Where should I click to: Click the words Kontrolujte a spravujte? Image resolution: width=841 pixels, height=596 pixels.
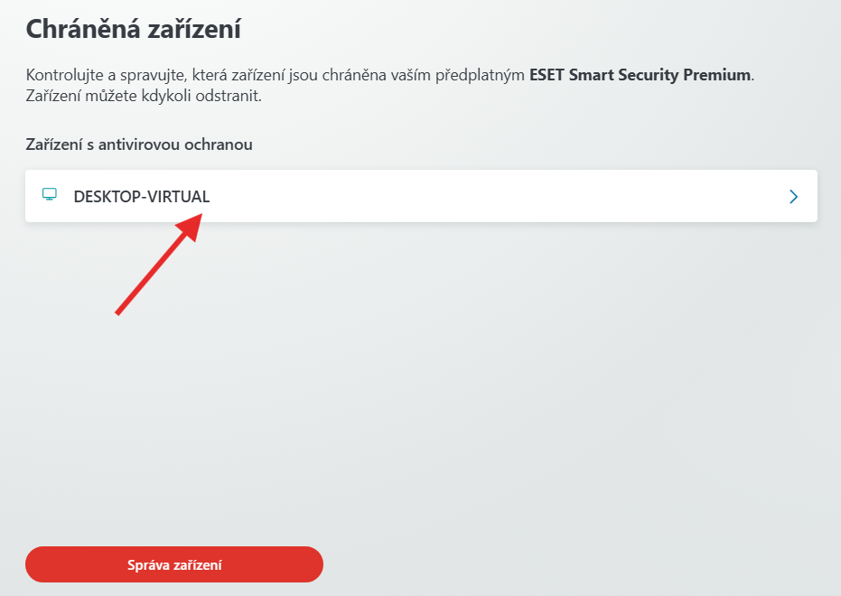click(99, 75)
